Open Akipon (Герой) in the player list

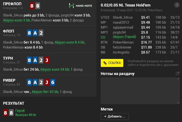click(125, 37)
